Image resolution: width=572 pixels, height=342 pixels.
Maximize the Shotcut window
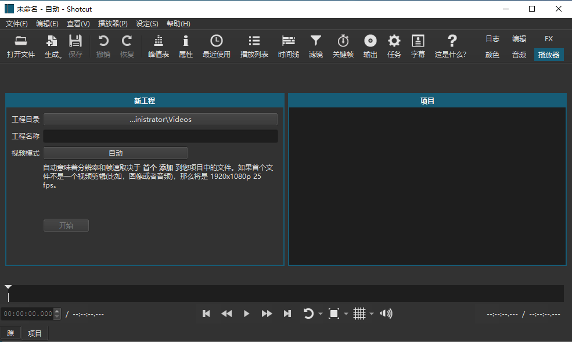(532, 9)
